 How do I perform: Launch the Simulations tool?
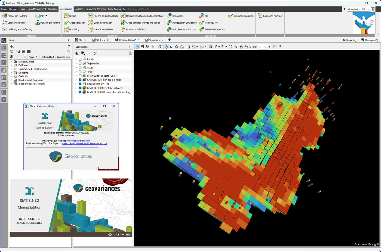point(175,16)
